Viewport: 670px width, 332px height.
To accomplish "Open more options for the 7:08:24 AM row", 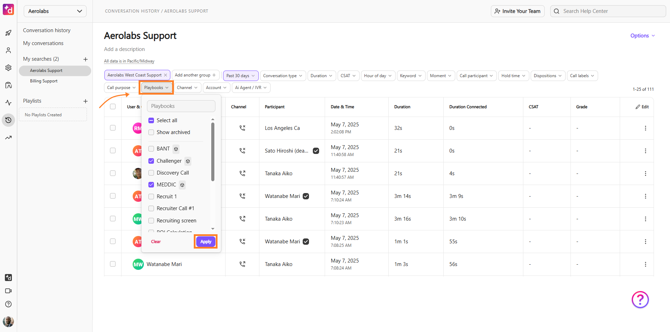I will point(645,264).
